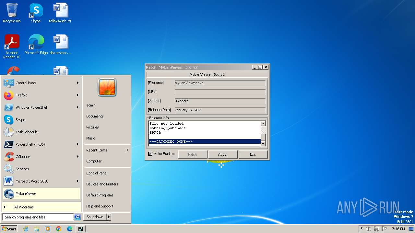The height and width of the screenshot is (233, 415).
Task: Expand the Windows PowerShell jump list arrow
Action: (78, 107)
